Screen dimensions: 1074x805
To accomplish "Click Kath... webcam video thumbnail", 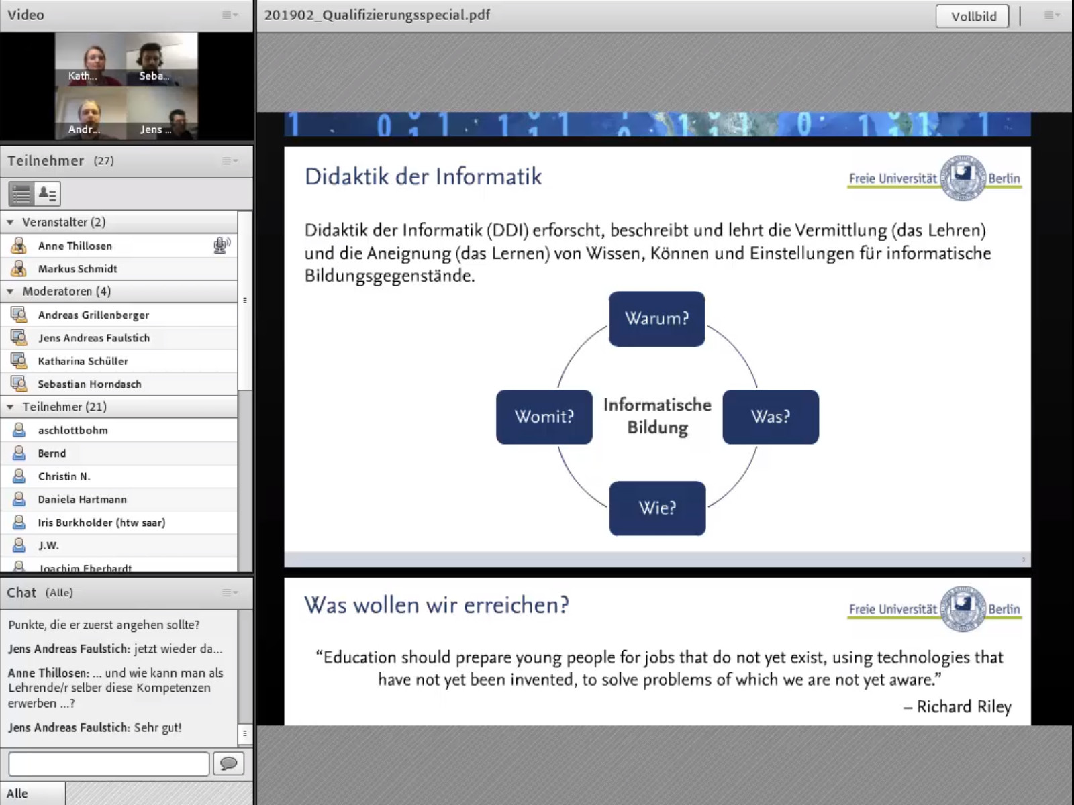I will pos(91,59).
